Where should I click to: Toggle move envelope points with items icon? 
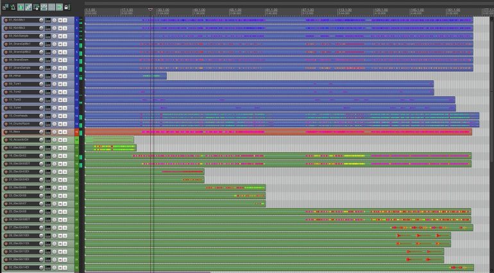[x=44, y=7]
